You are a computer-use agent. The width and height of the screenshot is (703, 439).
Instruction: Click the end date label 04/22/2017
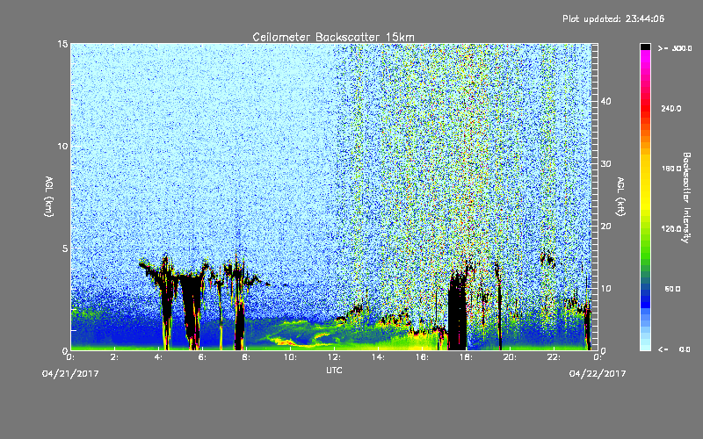click(x=598, y=373)
